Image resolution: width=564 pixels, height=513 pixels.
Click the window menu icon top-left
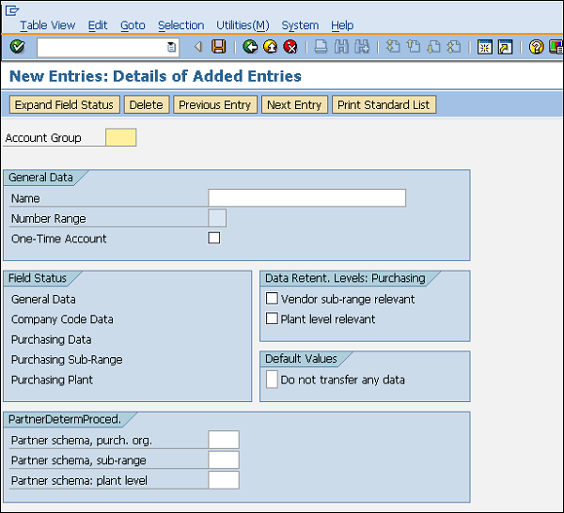tap(12, 10)
